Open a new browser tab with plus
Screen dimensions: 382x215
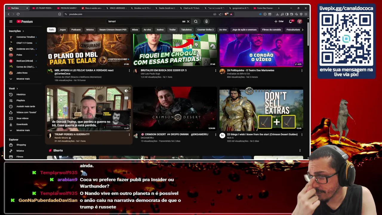click(279, 8)
